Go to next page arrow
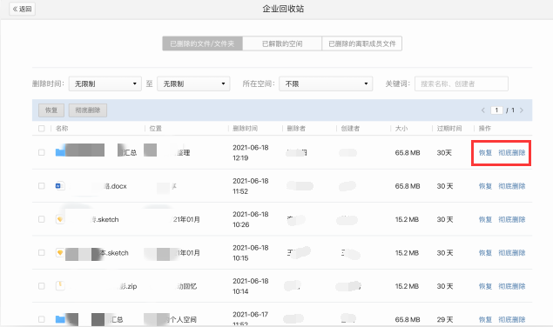This screenshot has width=553, height=327. click(522, 110)
